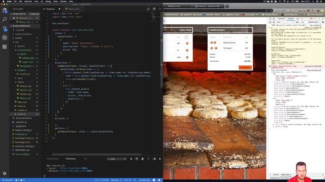Image resolution: width=325 pixels, height=182 pixels.
Task: Click the master branch indicator
Action: [x=8, y=180]
